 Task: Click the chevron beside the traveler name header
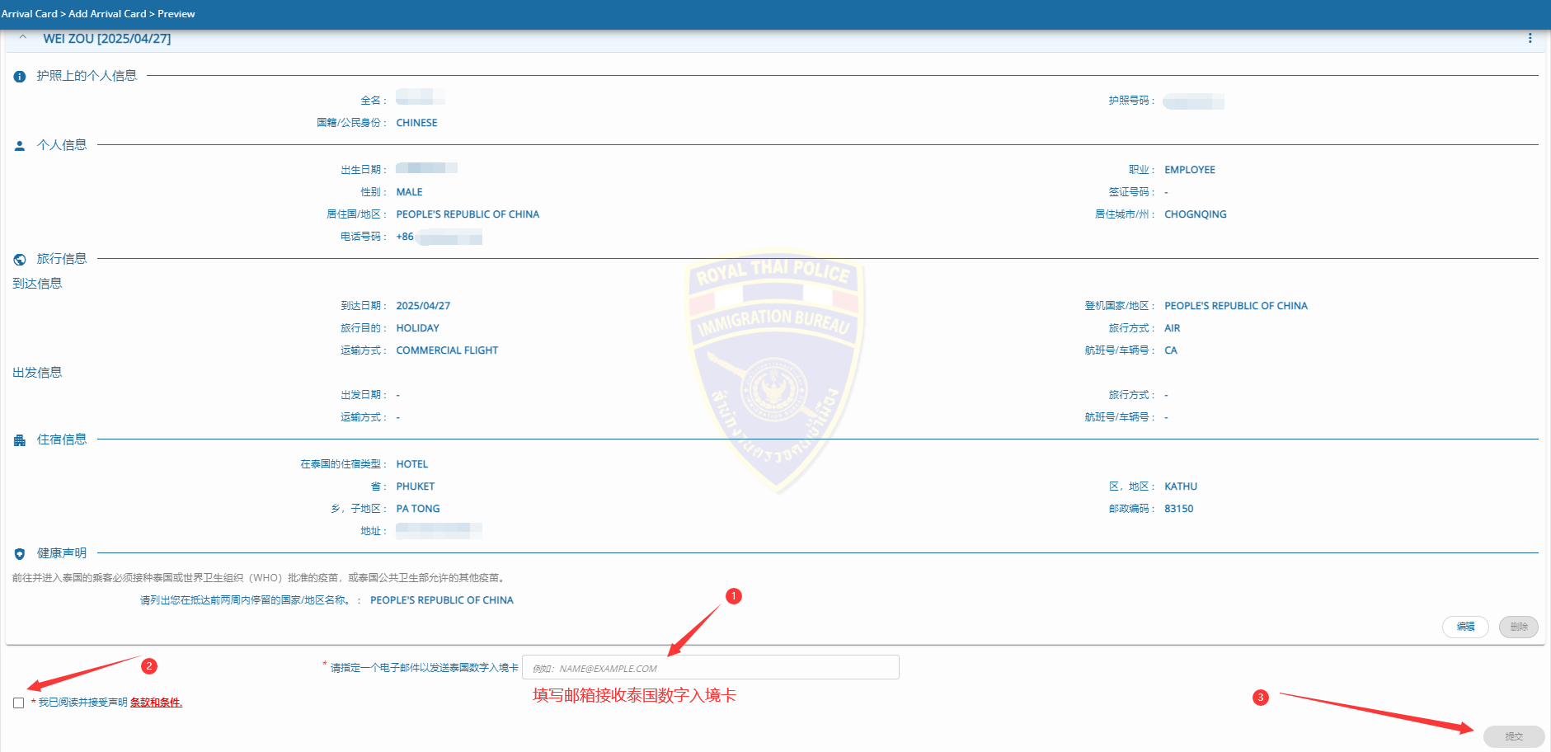pos(23,37)
